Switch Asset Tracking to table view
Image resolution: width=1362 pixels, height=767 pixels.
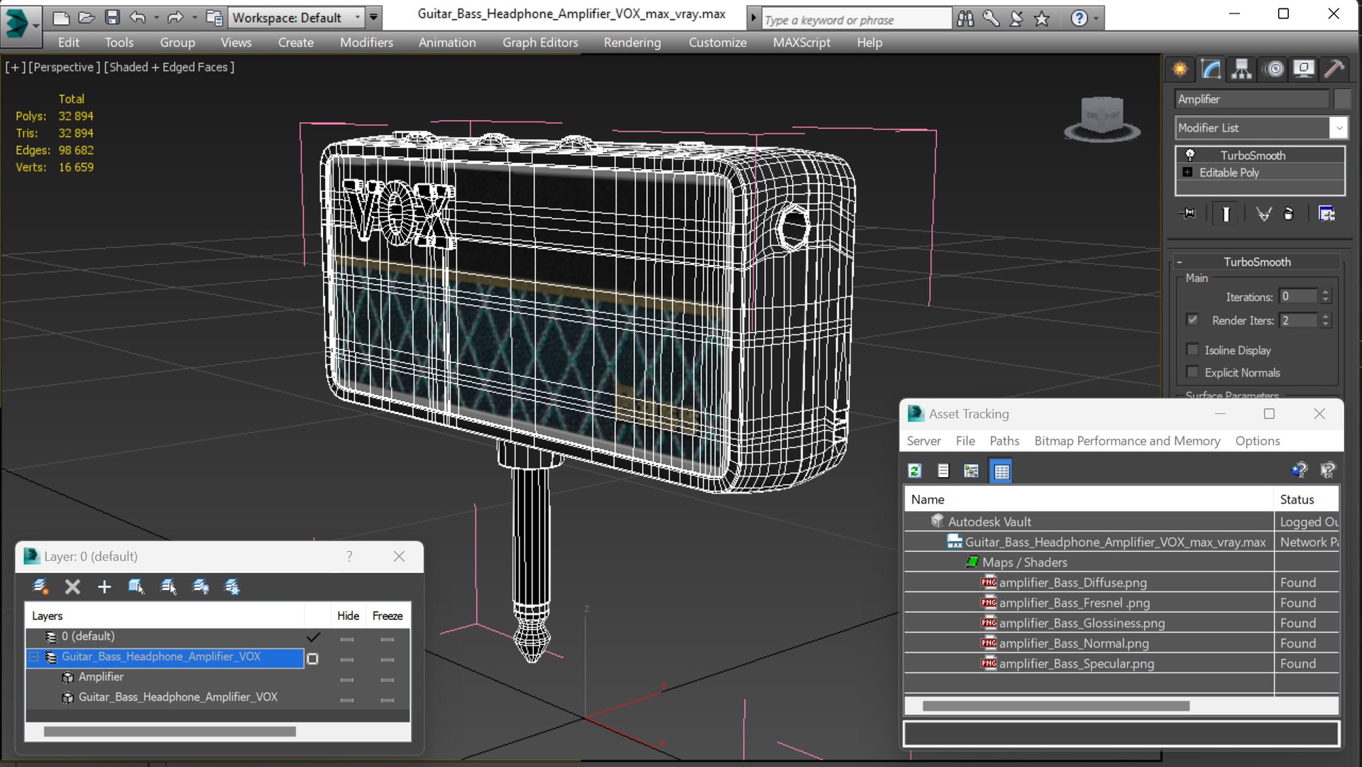pyautogui.click(x=1001, y=471)
